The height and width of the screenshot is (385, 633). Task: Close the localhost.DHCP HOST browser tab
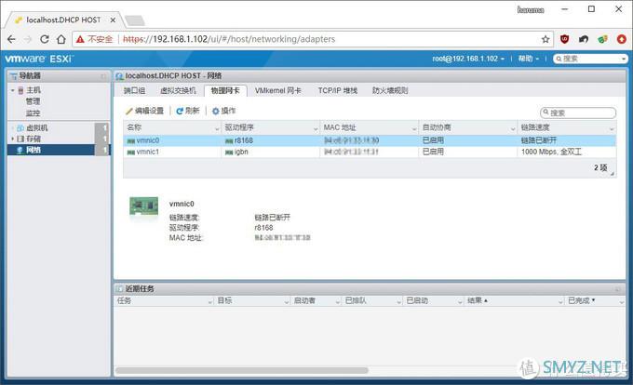[113, 20]
